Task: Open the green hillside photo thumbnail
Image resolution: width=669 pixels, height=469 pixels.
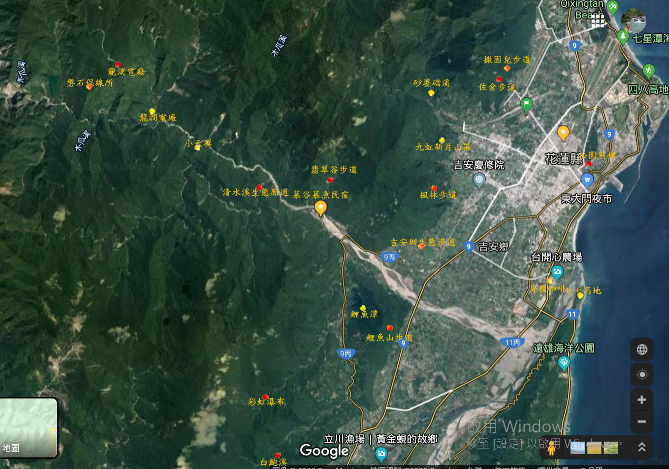Action: point(611,447)
